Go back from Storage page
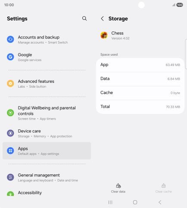187x208 pixels. (102, 19)
